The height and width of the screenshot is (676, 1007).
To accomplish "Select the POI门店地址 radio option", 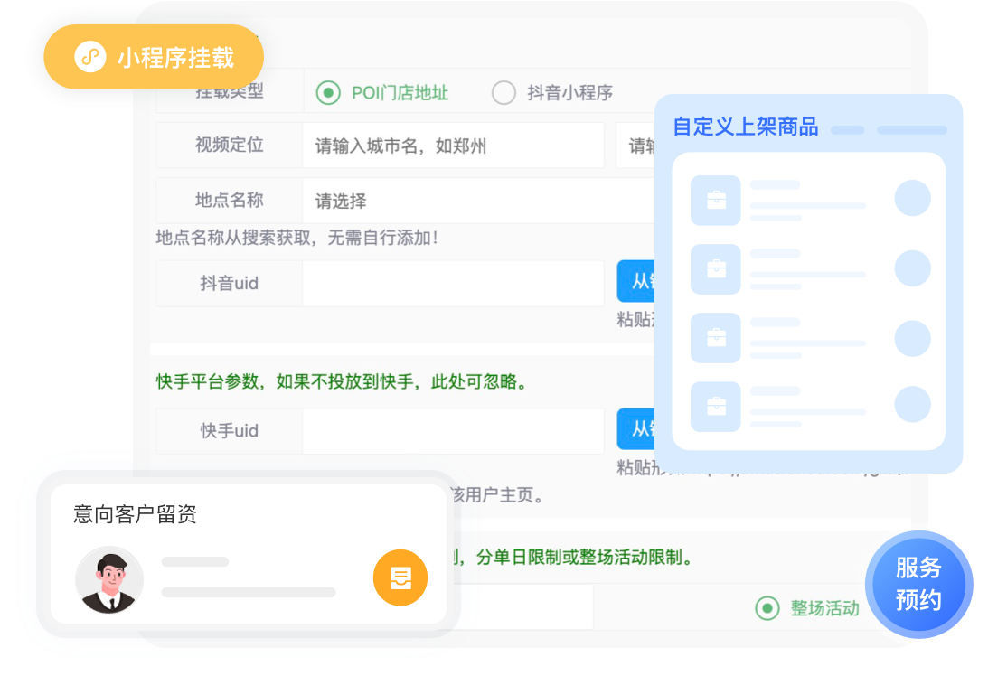I will click(x=327, y=92).
